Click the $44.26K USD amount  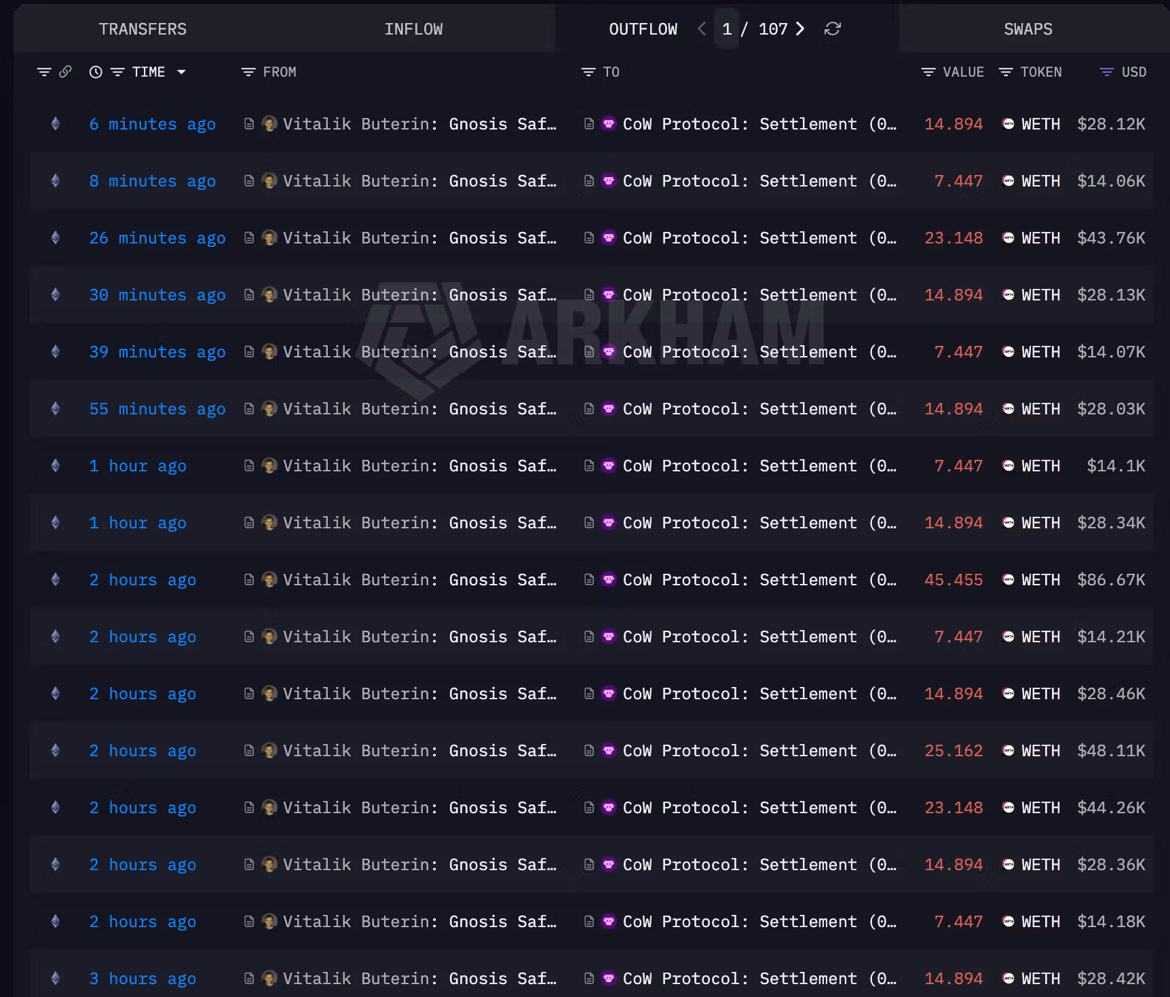(x=1111, y=808)
